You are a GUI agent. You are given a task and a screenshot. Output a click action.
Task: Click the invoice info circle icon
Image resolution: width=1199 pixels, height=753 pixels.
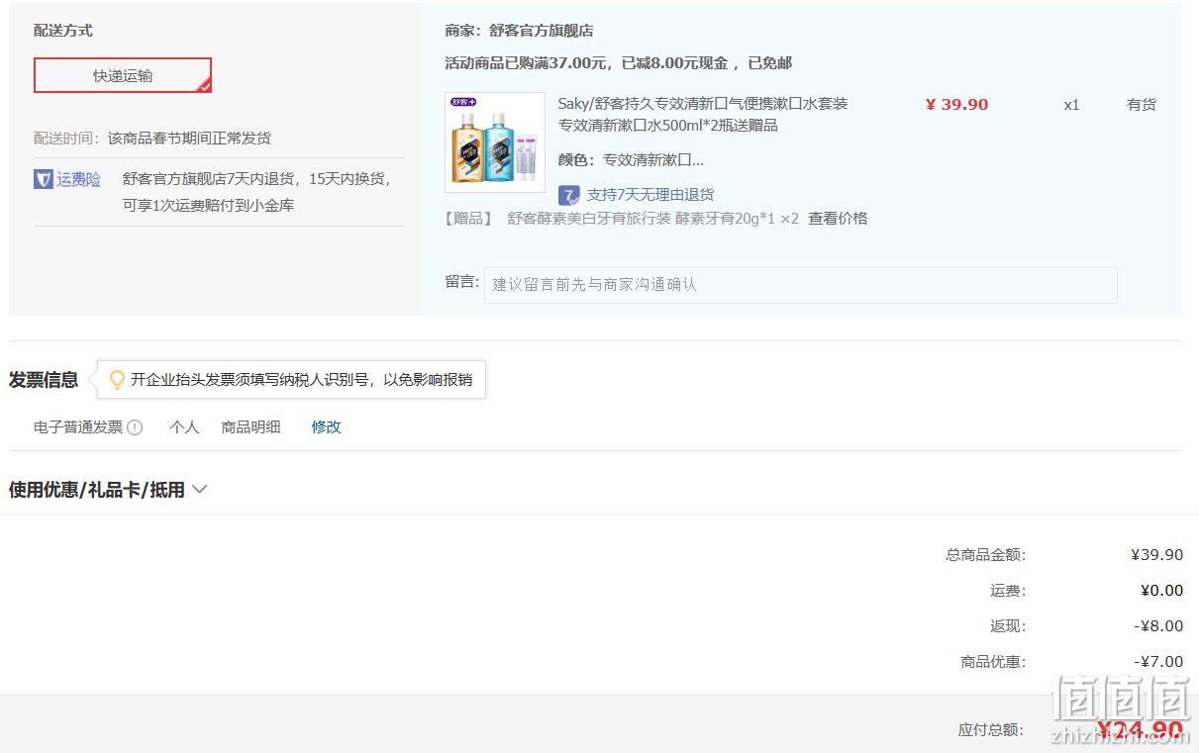point(135,427)
